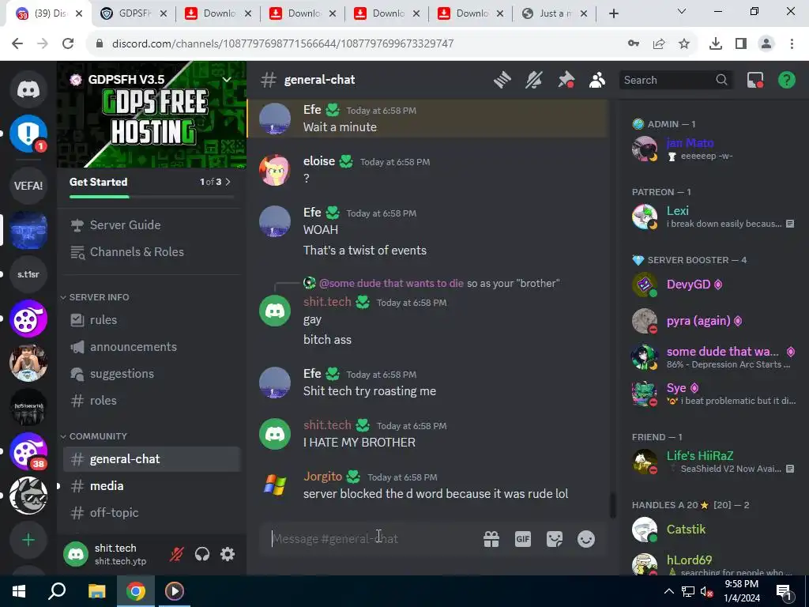
Task: Advance Get Started 1 of 3 chevron
Action: [228, 182]
